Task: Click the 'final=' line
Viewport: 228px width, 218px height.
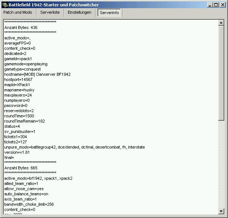Action: 9,157
